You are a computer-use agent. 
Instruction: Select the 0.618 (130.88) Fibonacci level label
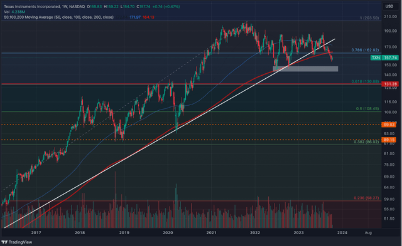[365, 81]
